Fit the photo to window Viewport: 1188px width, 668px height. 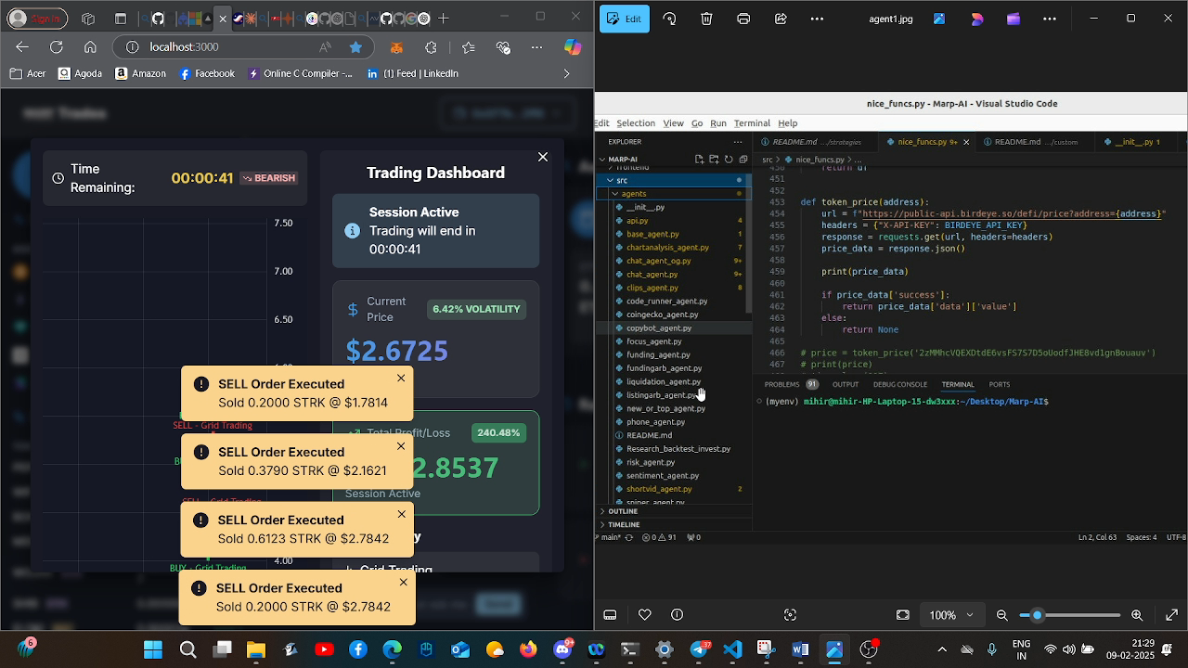(x=903, y=615)
